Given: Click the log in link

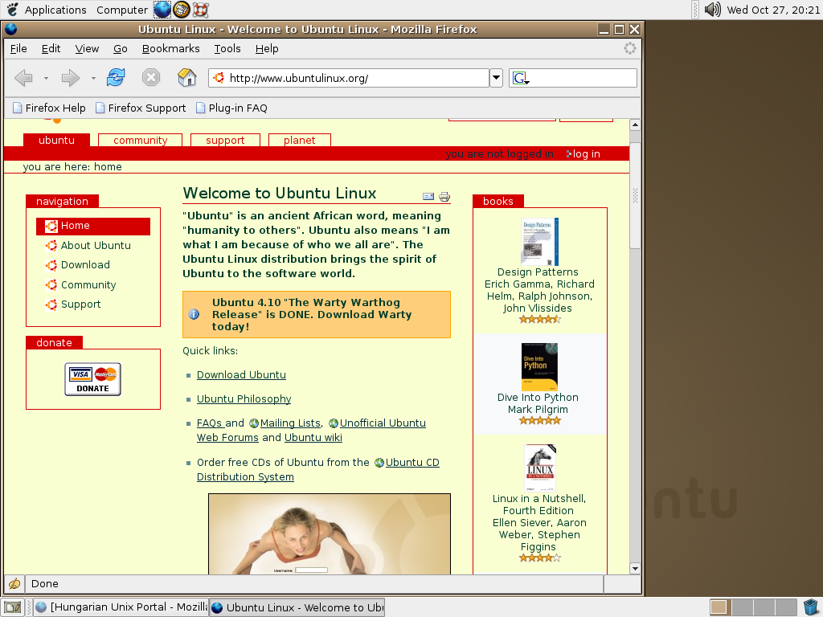Looking at the screenshot, I should pyautogui.click(x=586, y=153).
